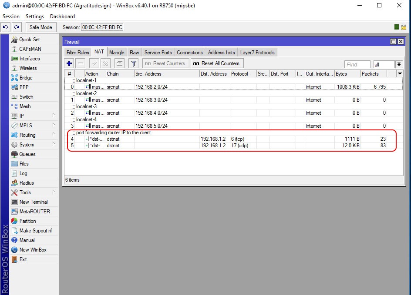Screen dimensions: 411x295
Task: Switch to Filter Rules tab
Action: [77, 53]
